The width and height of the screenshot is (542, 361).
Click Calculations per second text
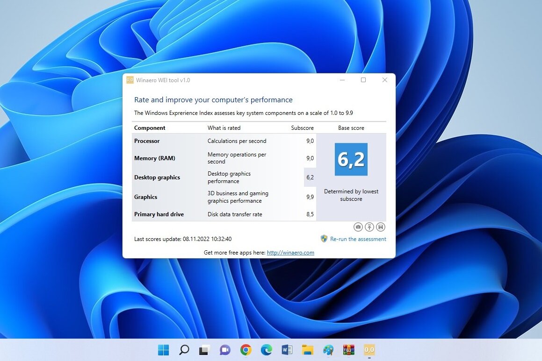(x=237, y=141)
